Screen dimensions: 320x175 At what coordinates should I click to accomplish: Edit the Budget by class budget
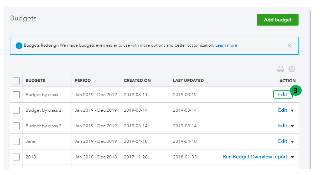[283, 94]
